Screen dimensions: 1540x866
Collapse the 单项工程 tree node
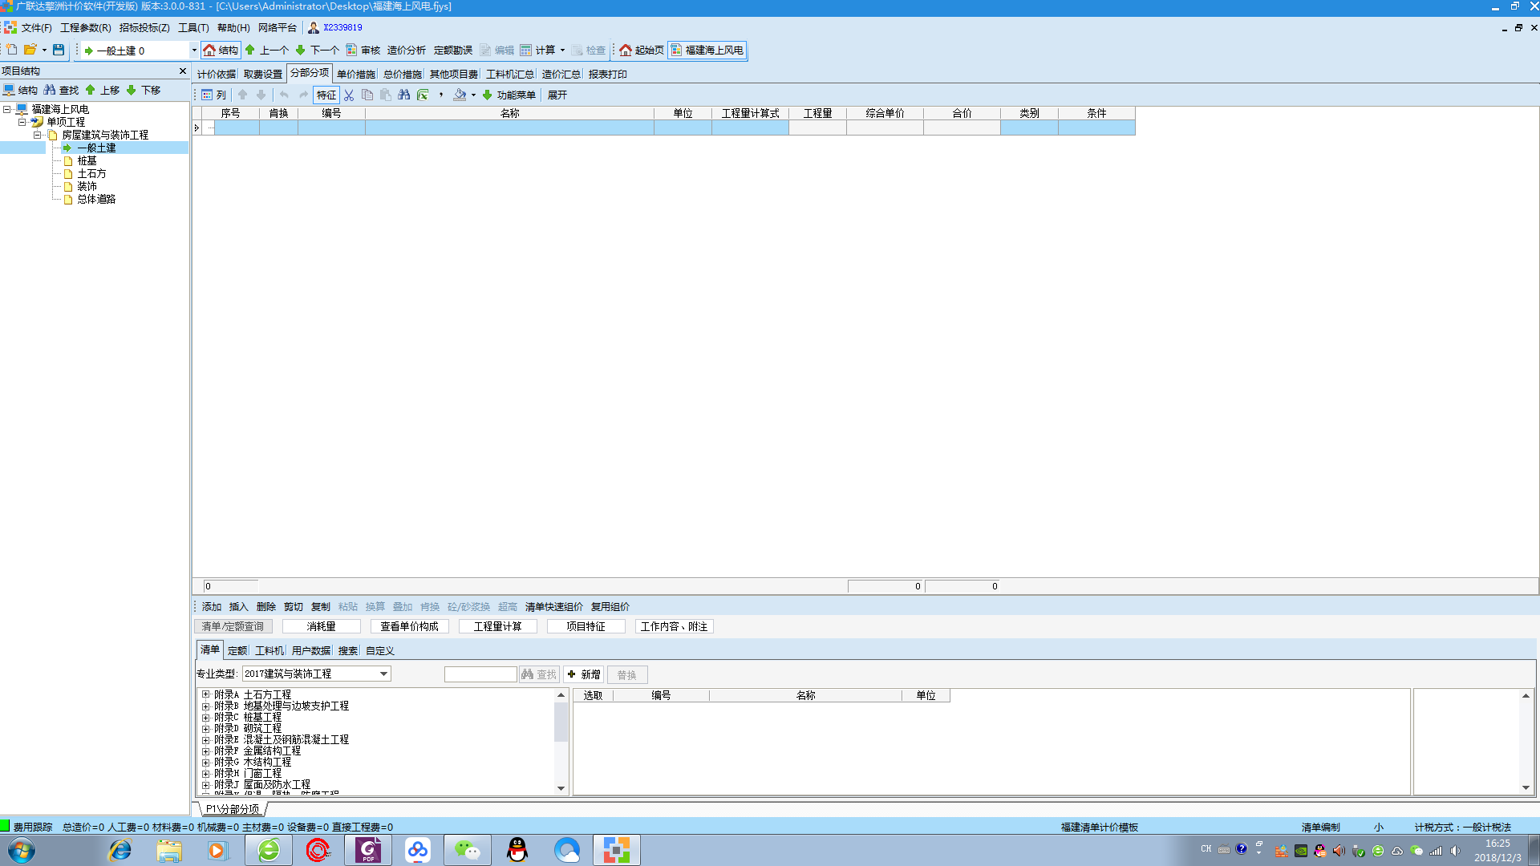coord(22,122)
